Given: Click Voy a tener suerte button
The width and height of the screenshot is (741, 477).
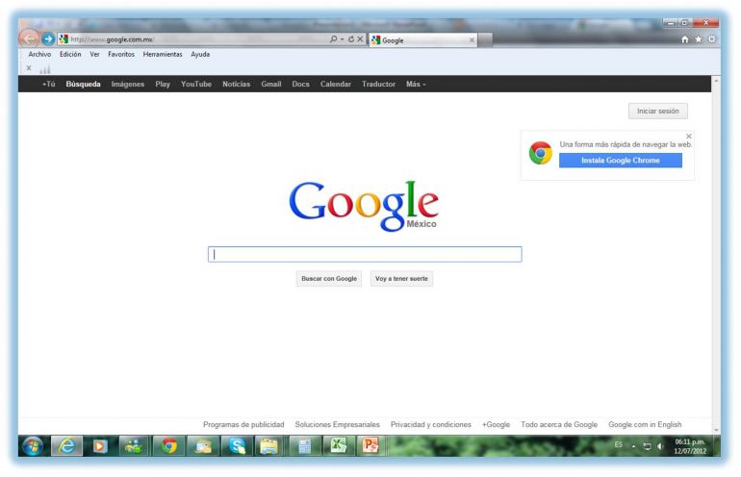Looking at the screenshot, I should (x=401, y=279).
